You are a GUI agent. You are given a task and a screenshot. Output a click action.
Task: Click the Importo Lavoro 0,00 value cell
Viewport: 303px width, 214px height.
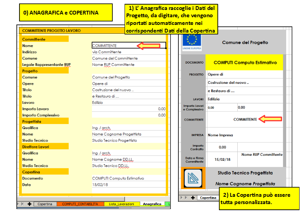point(129,109)
